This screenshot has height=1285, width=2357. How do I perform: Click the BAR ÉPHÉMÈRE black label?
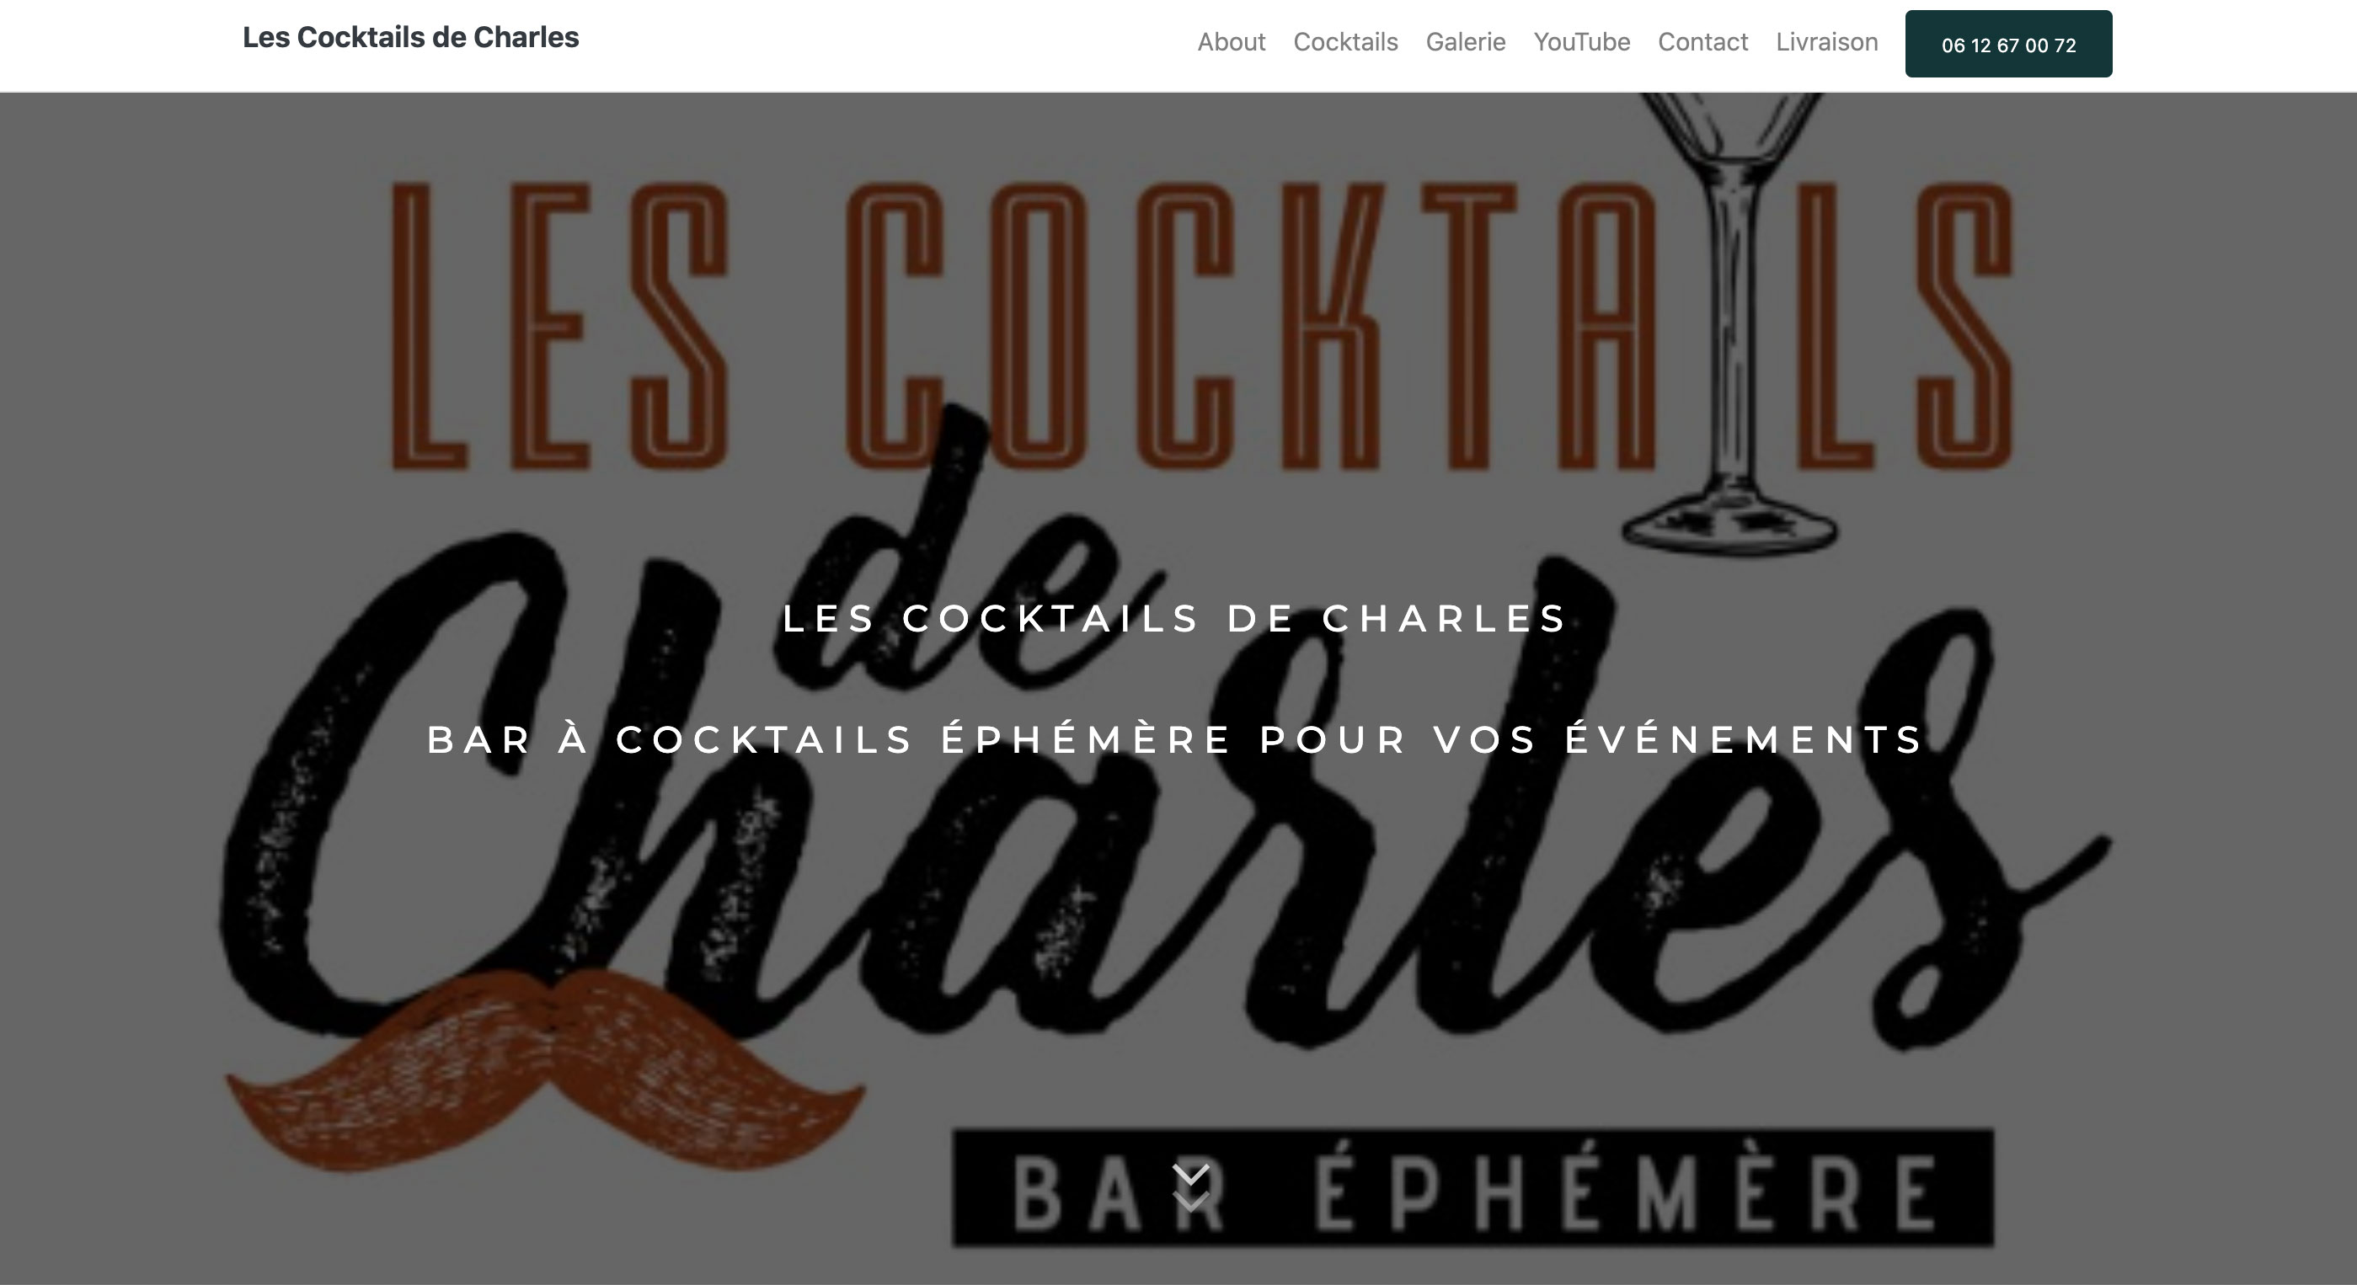click(1473, 1188)
